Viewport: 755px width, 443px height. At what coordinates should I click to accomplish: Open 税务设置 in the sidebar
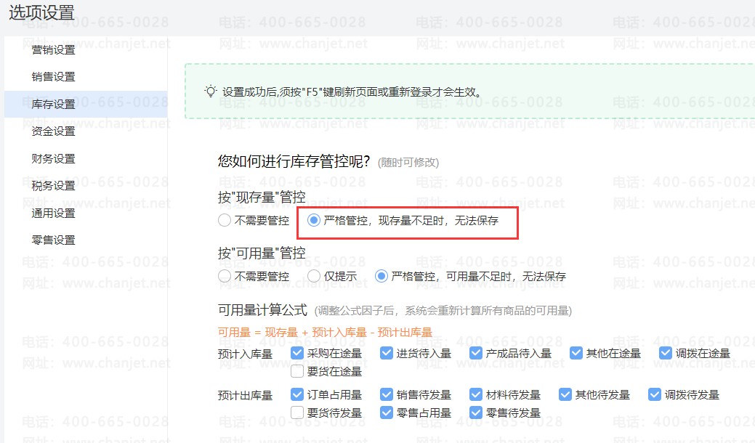[54, 186]
